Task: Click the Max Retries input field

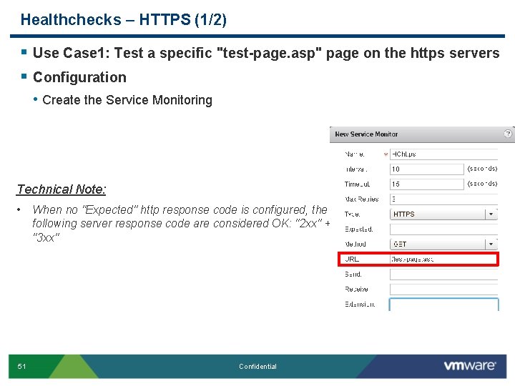Action: [x=443, y=199]
